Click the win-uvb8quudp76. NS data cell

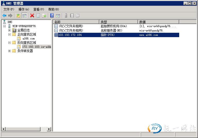pyautogui.click(x=151, y=31)
